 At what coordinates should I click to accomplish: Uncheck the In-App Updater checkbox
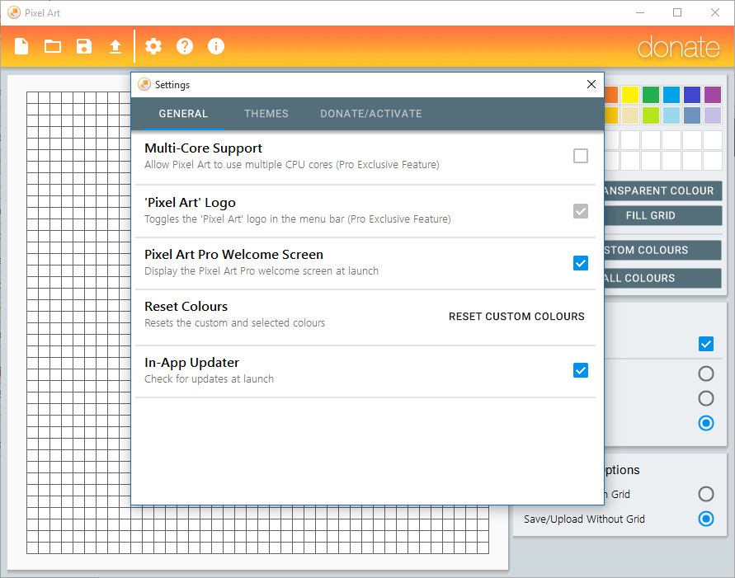(580, 370)
